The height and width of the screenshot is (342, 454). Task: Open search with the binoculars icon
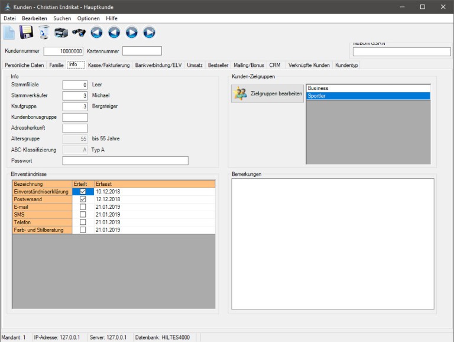tap(79, 33)
